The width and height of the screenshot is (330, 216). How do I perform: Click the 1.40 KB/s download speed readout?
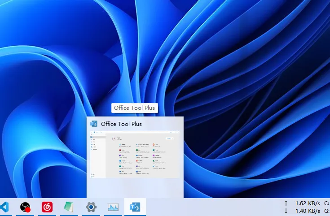click(x=308, y=211)
